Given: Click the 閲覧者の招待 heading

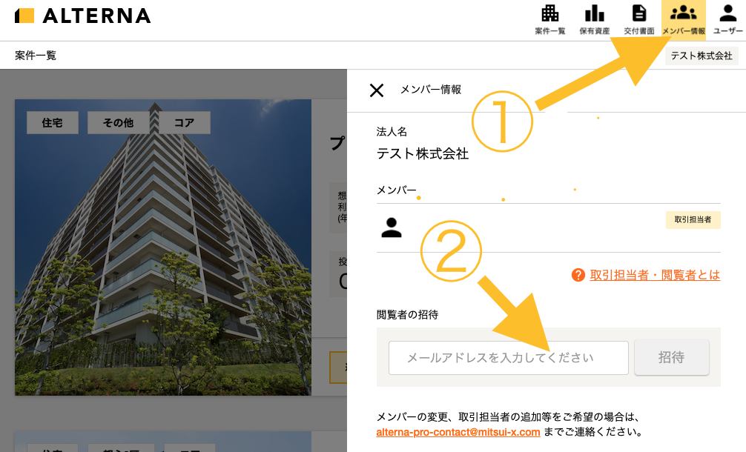Looking at the screenshot, I should click(407, 315).
